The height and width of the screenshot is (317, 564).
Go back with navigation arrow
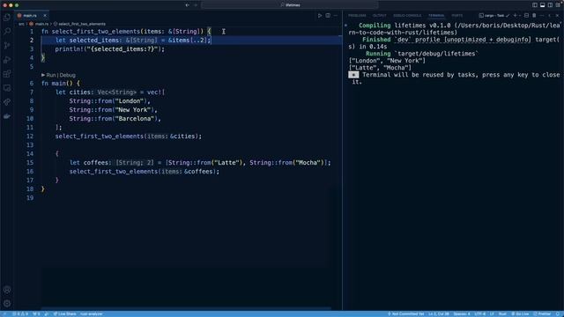pos(187,5)
